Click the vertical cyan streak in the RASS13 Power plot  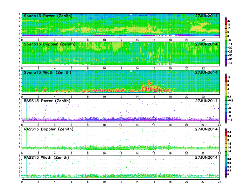[27, 109]
